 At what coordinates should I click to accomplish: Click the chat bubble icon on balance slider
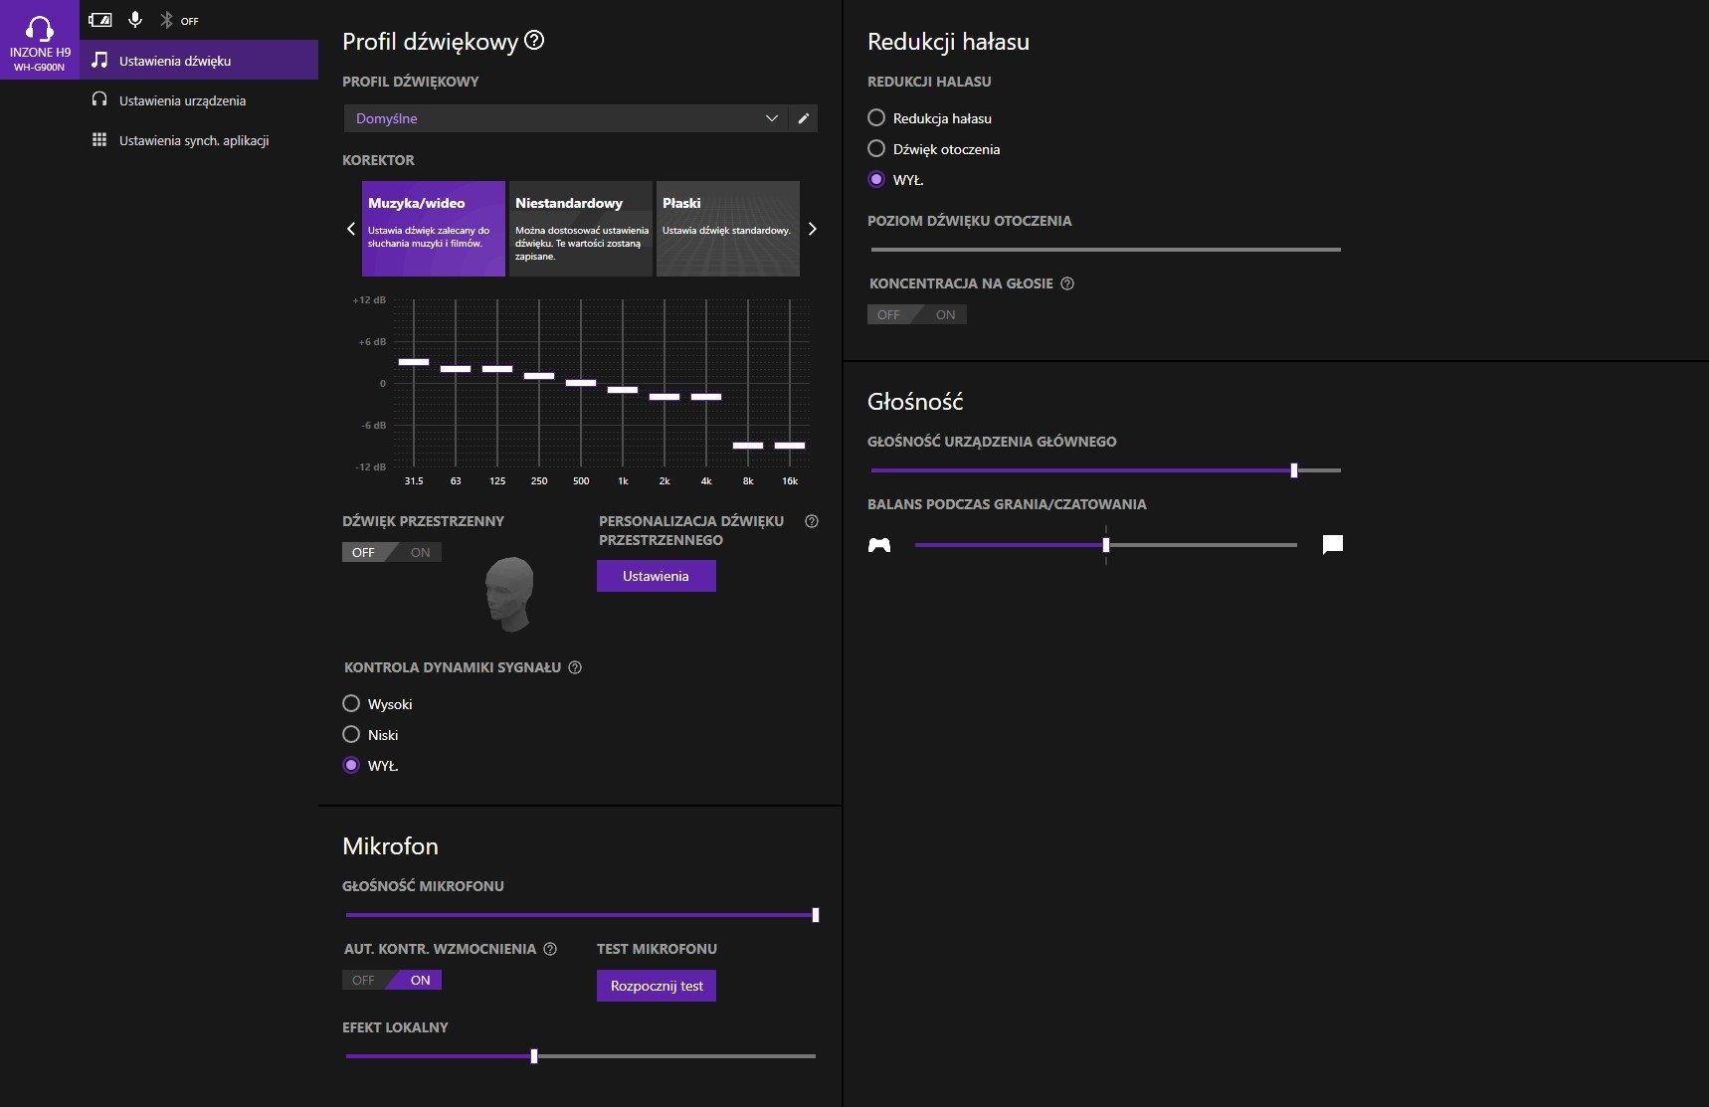1332,544
